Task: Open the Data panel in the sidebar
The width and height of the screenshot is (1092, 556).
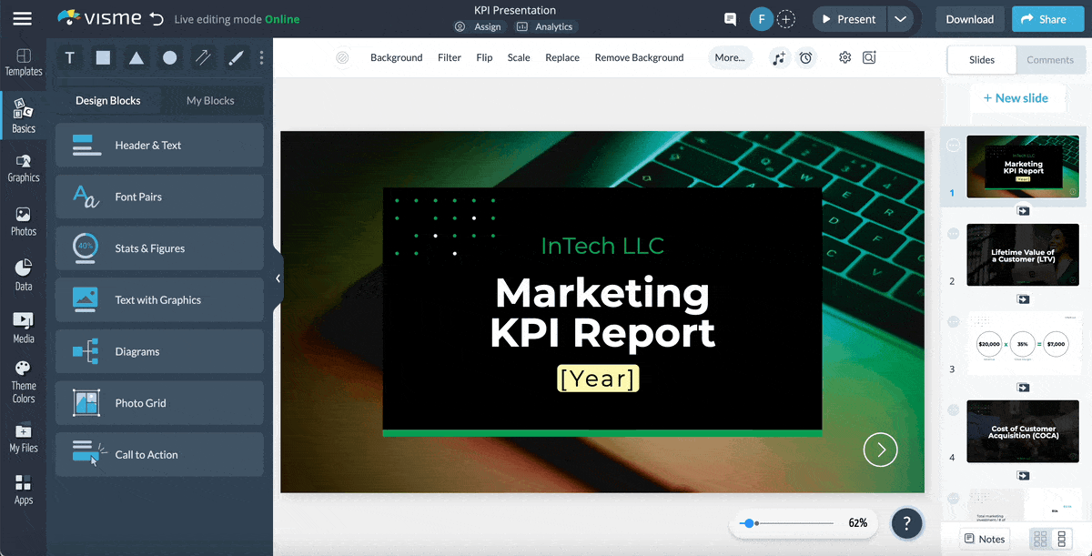Action: (23, 273)
